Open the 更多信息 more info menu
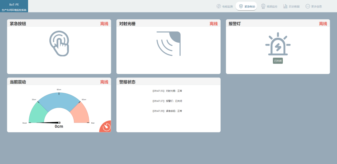337x164 pixels. [x=314, y=7]
